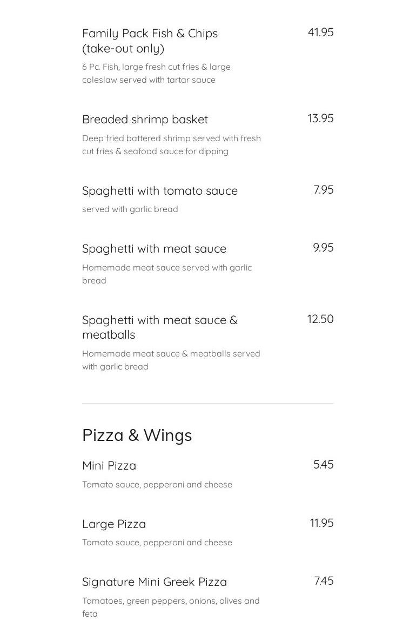
Task: Choose Spaghetti with meat sauce title
Action: coord(155,249)
